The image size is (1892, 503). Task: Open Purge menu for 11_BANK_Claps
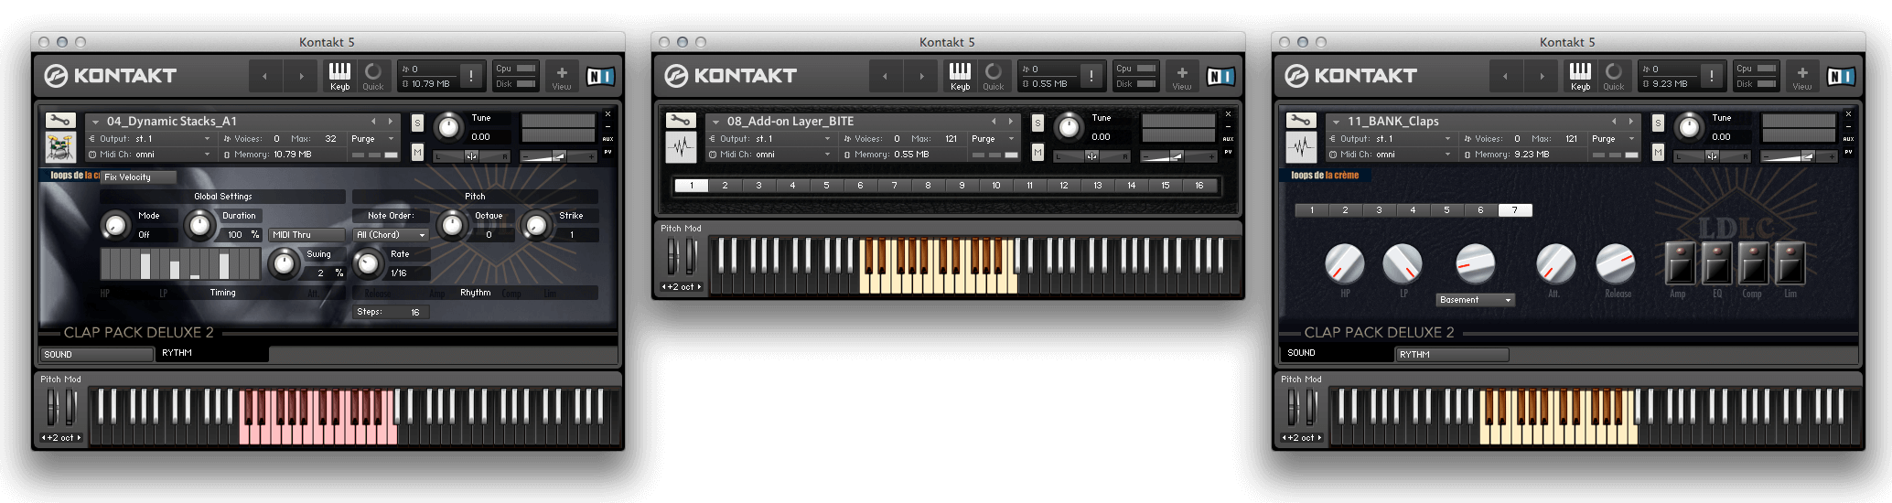[x=1614, y=139]
